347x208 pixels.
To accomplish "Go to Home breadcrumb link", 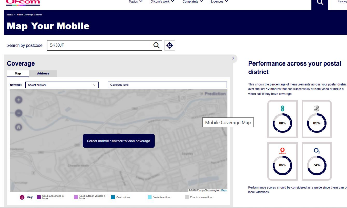I will 9,15.
